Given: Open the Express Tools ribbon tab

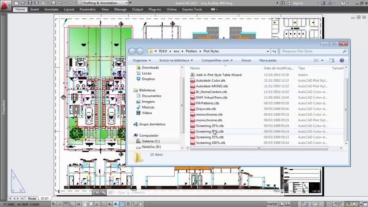Looking at the screenshot, I should pyautogui.click(x=192, y=9).
